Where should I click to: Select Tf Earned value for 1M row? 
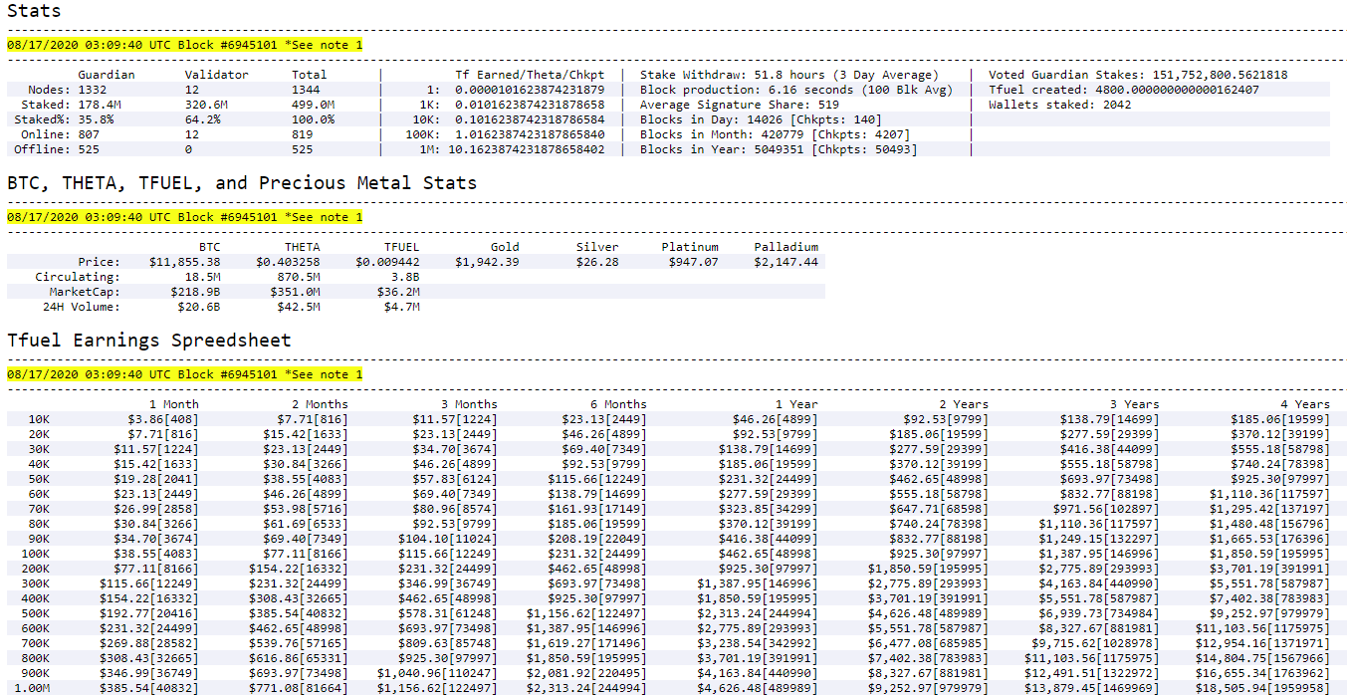[527, 149]
